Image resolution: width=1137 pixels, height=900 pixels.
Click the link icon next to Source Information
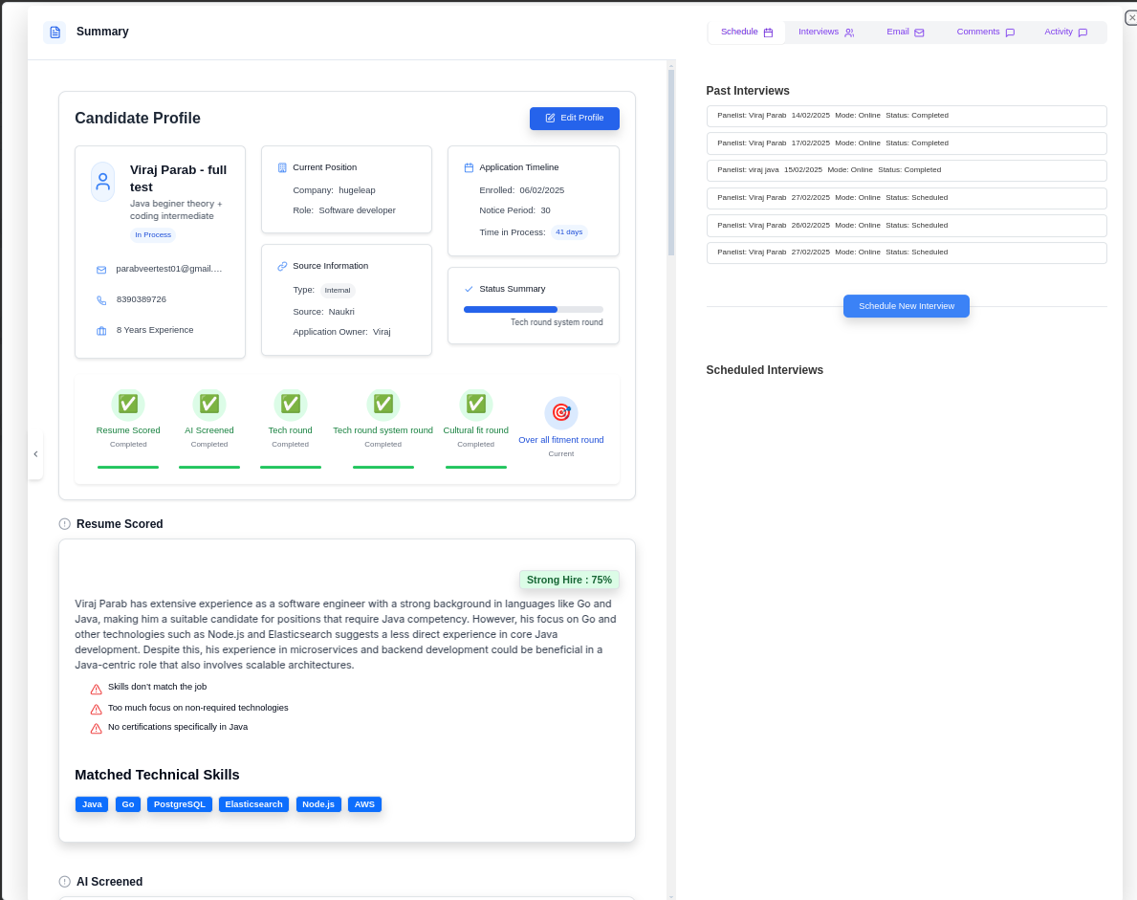coord(281,265)
